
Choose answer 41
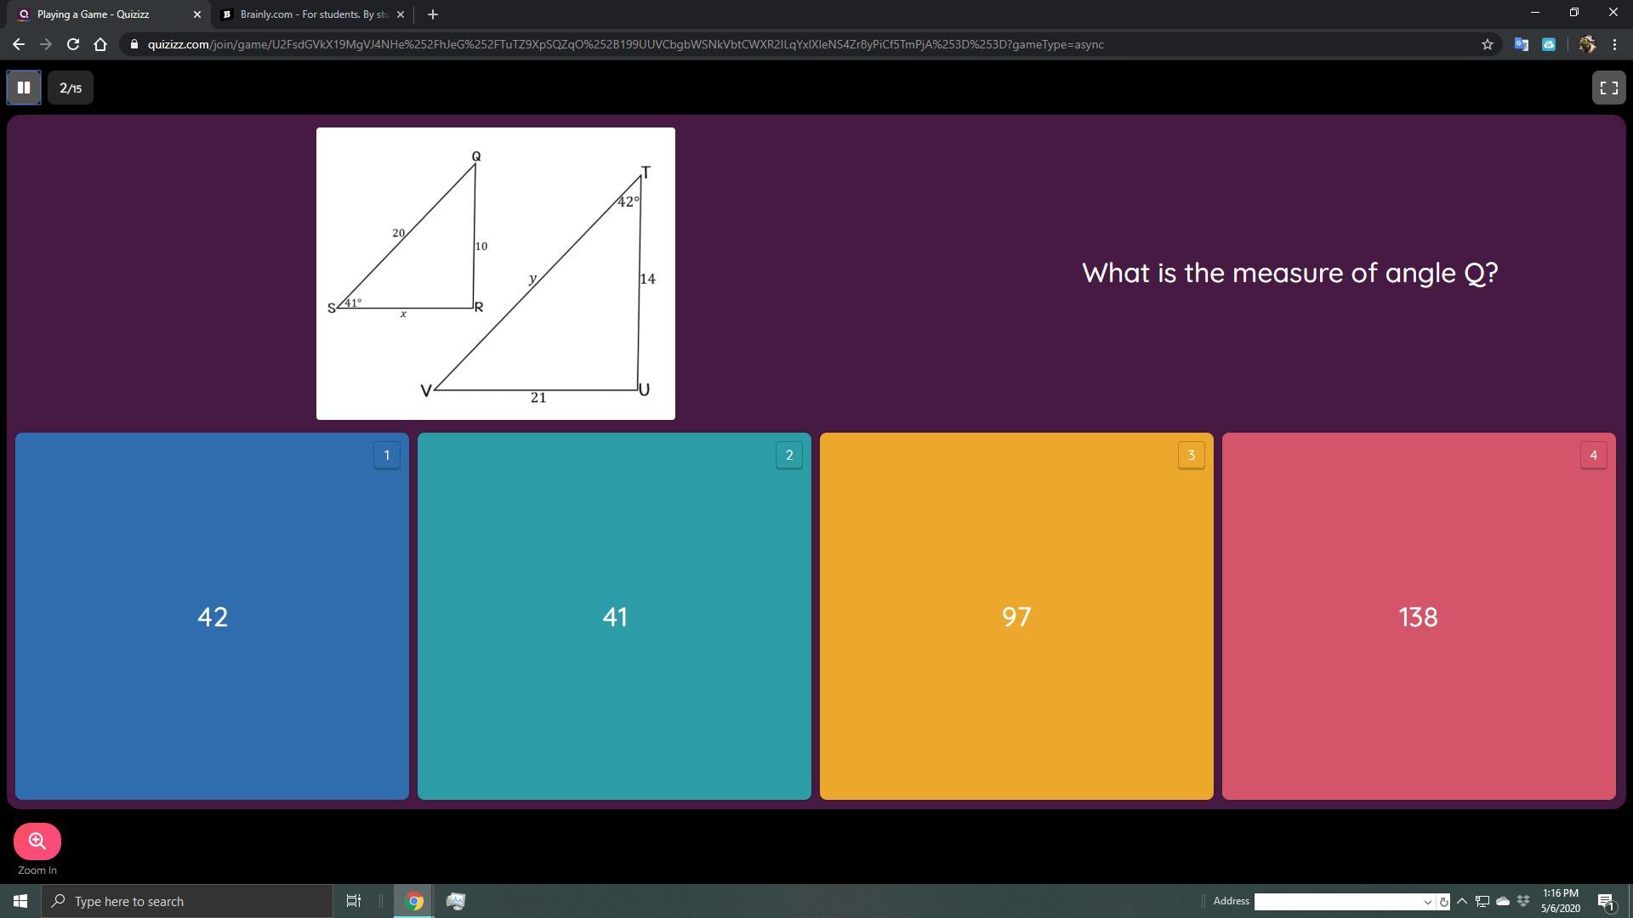coord(614,616)
